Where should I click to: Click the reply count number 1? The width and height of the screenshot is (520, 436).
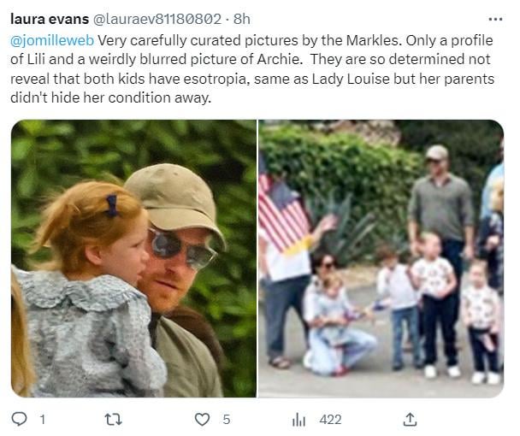(42, 419)
